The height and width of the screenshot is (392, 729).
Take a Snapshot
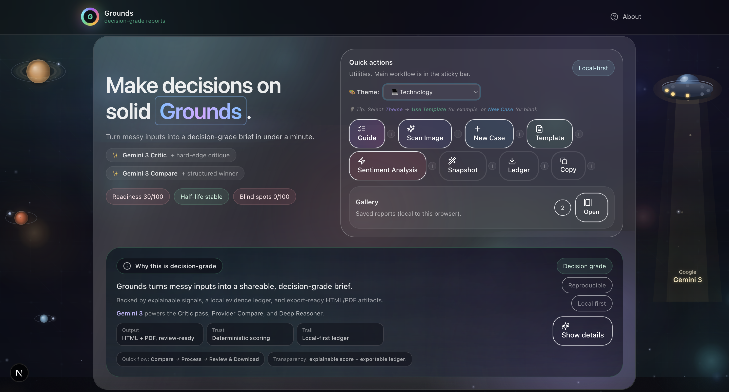coord(462,166)
